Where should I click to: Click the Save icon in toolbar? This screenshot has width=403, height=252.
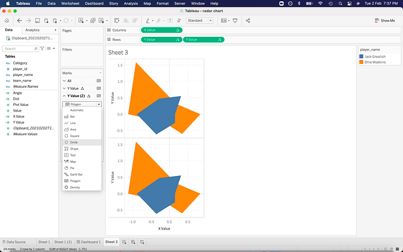click(37, 21)
